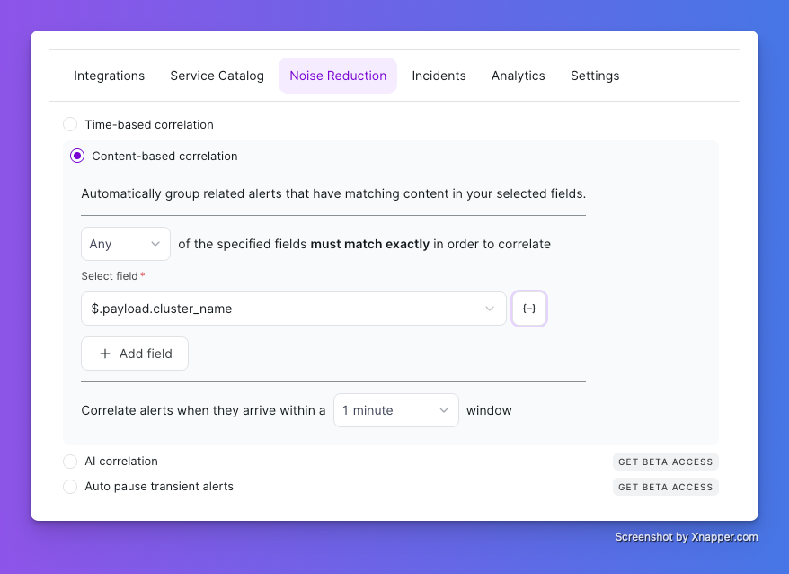The width and height of the screenshot is (789, 574).
Task: Go to the Settings tab
Action: coord(595,76)
